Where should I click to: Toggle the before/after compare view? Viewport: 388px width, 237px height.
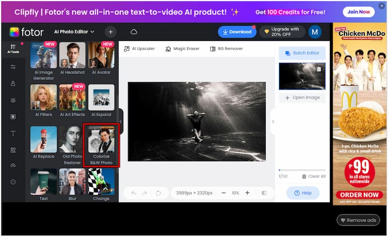(264, 193)
